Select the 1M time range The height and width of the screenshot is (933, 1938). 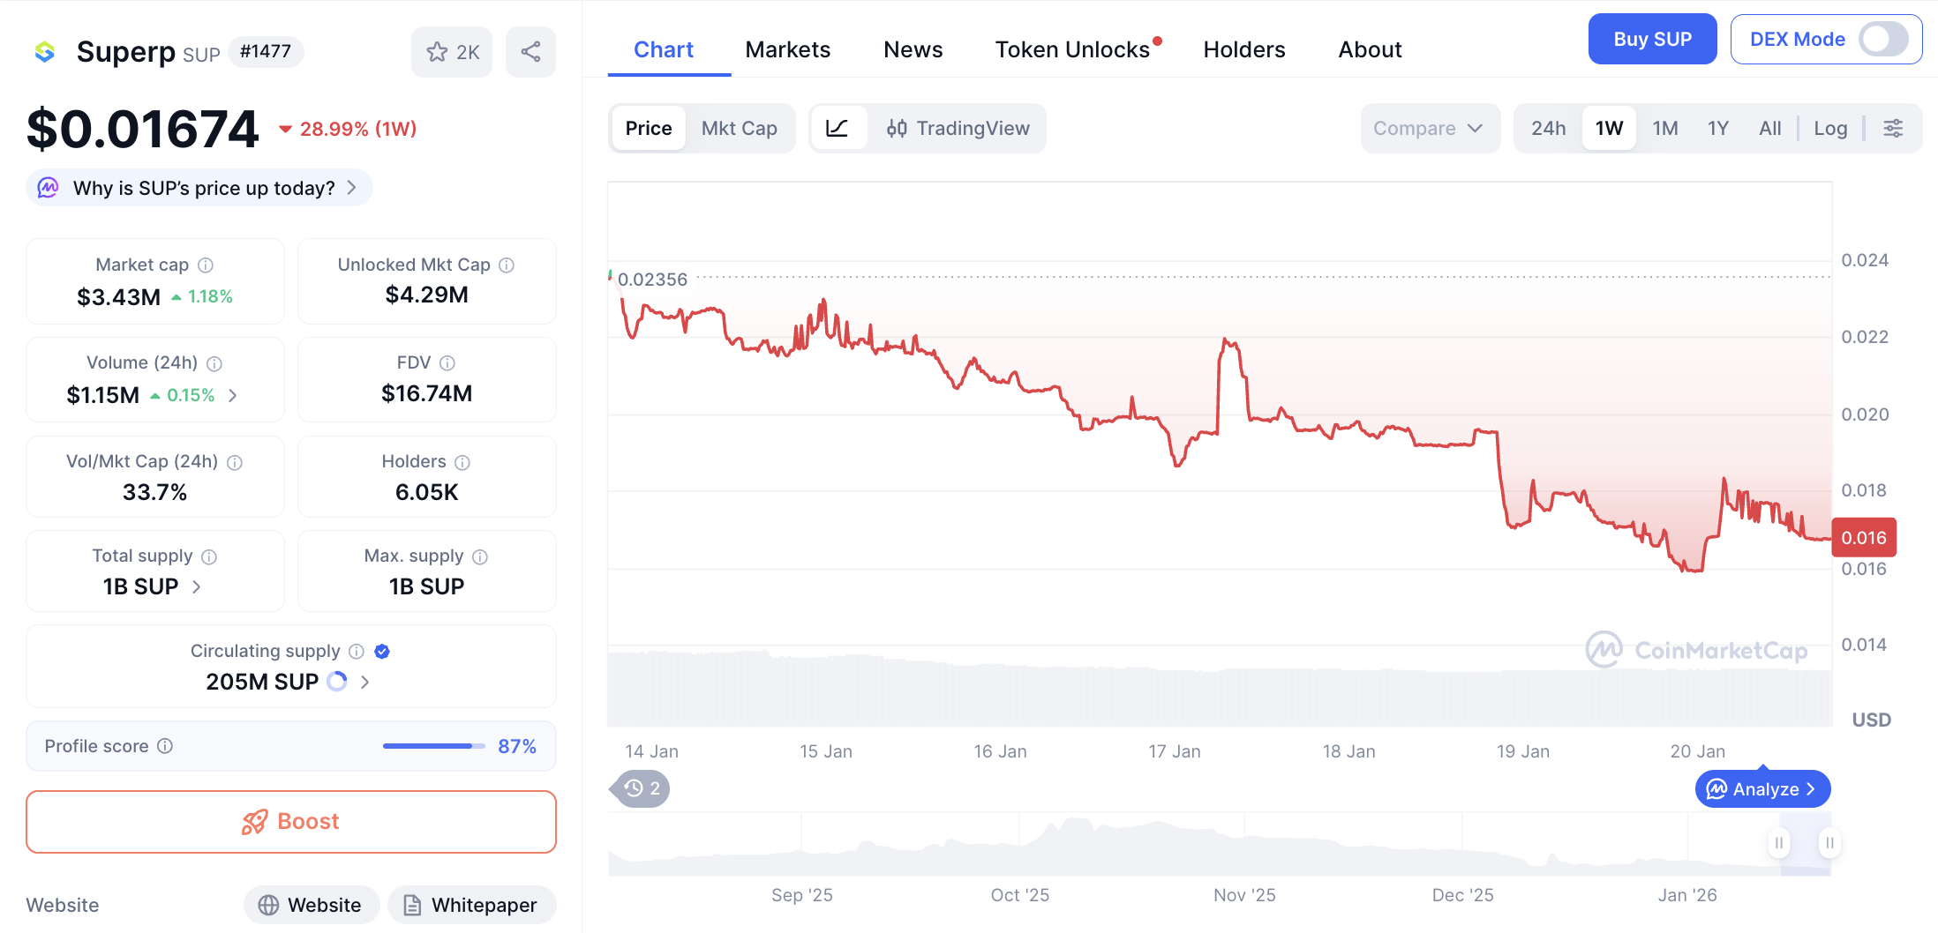(1664, 129)
